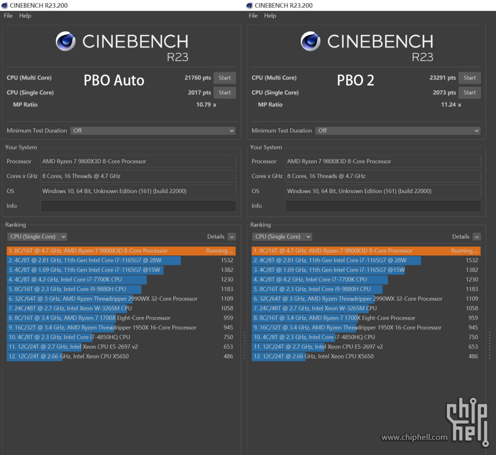Click 21760 pts multi core score, left window
This screenshot has width=496, height=455.
[198, 78]
